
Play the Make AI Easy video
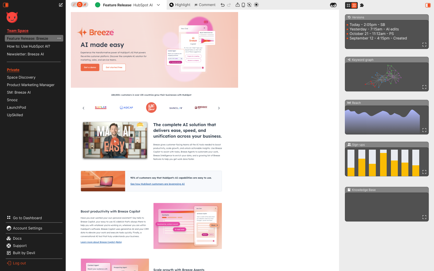[x=115, y=141]
